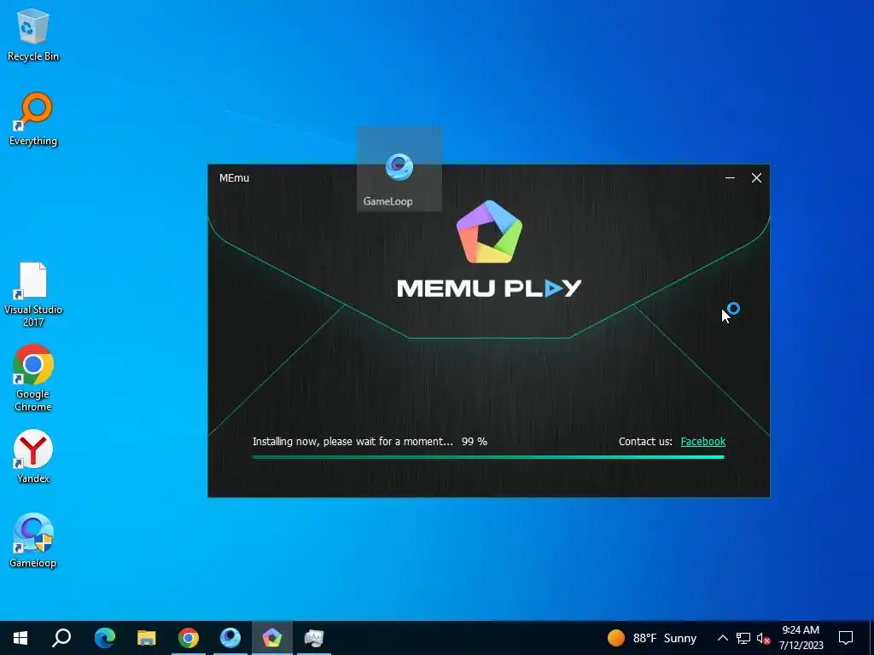Open taskbar Search magnifier
Image resolution: width=874 pixels, height=655 pixels.
[x=61, y=638]
